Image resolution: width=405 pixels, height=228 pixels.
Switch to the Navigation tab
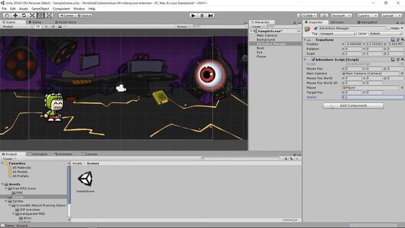coord(367,22)
